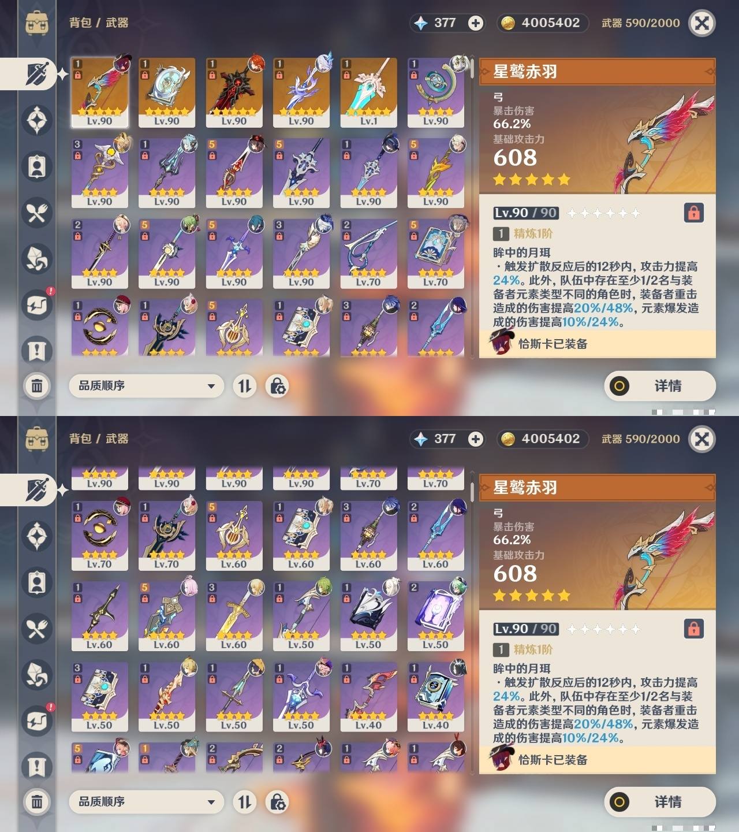Open Quest items icon in upper sidebar

[37, 351]
